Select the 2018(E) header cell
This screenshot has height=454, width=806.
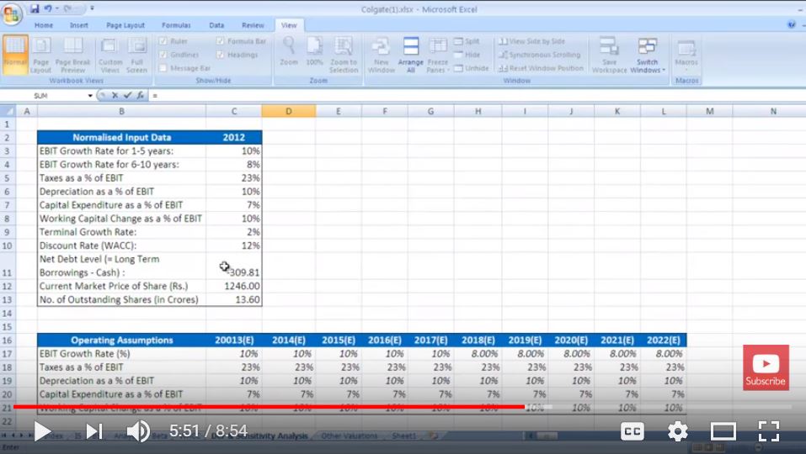coord(478,340)
